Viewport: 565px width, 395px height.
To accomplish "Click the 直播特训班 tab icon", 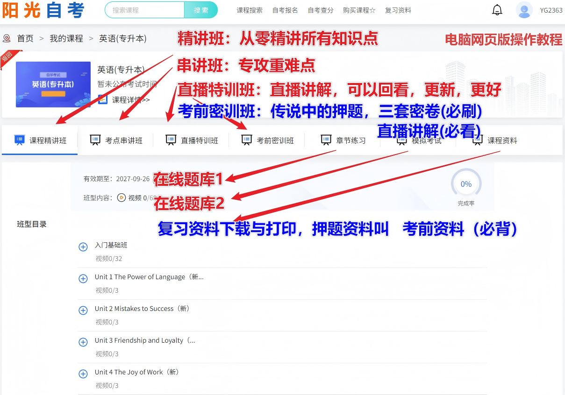I will [171, 140].
